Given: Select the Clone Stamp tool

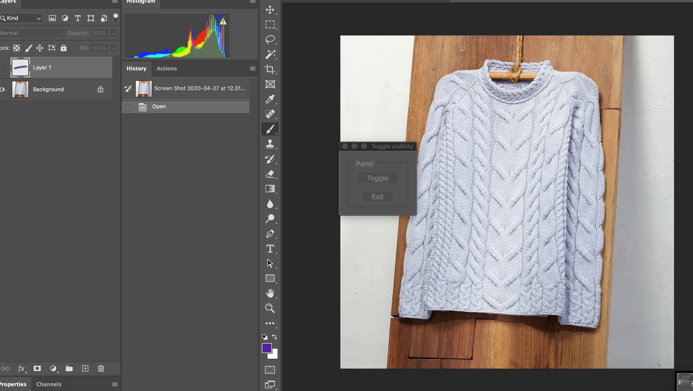Looking at the screenshot, I should click(x=270, y=144).
